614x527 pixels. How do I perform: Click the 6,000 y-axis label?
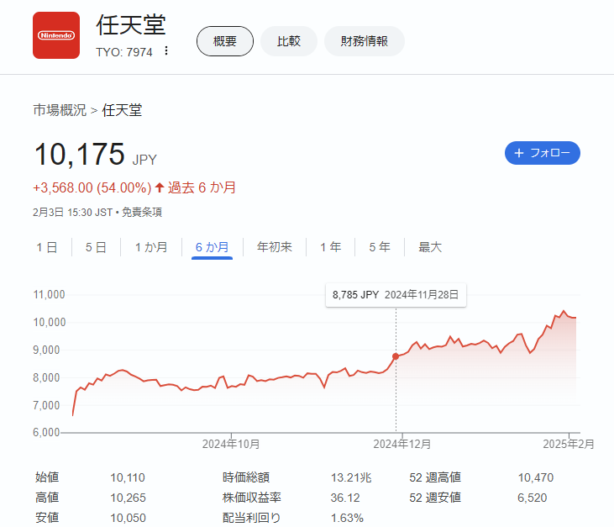[x=46, y=432]
